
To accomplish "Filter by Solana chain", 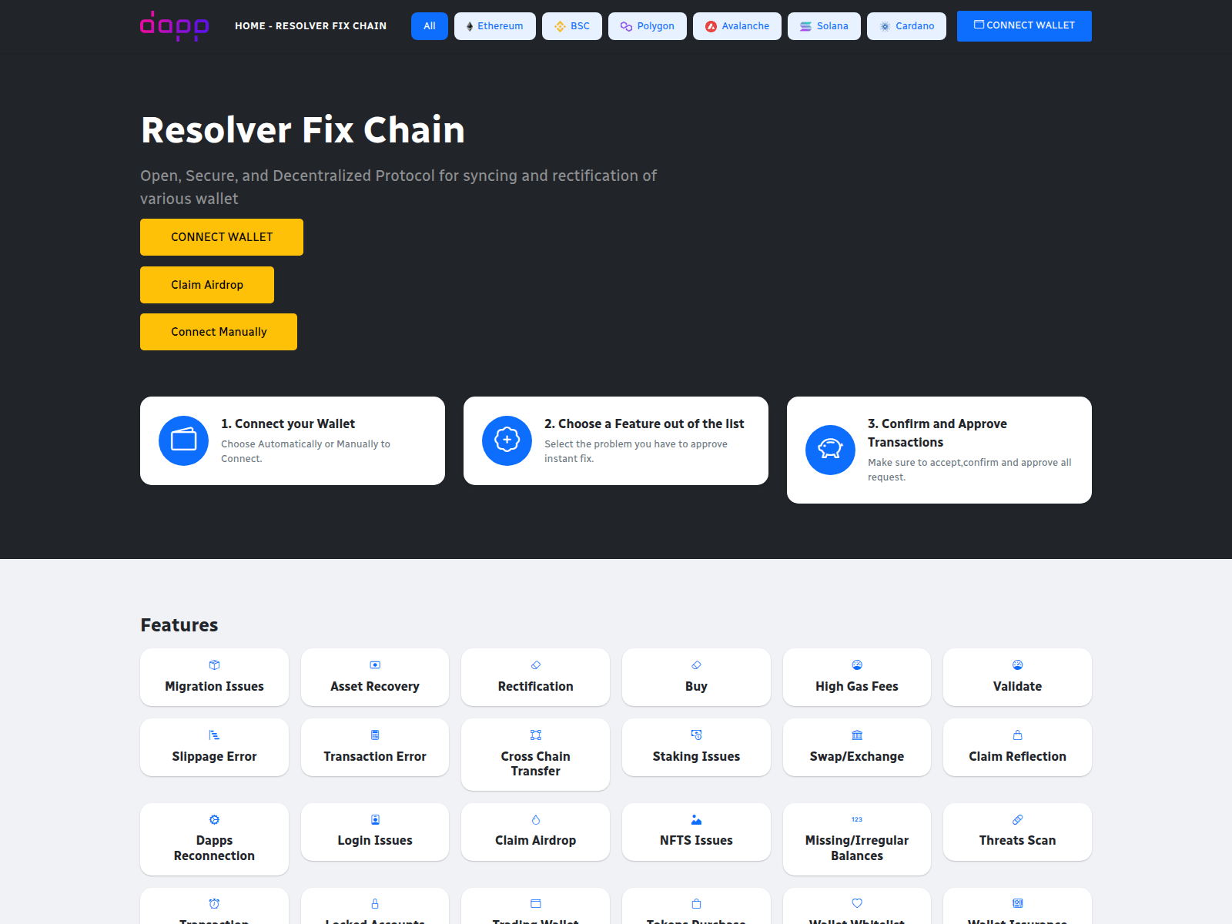I will point(824,26).
